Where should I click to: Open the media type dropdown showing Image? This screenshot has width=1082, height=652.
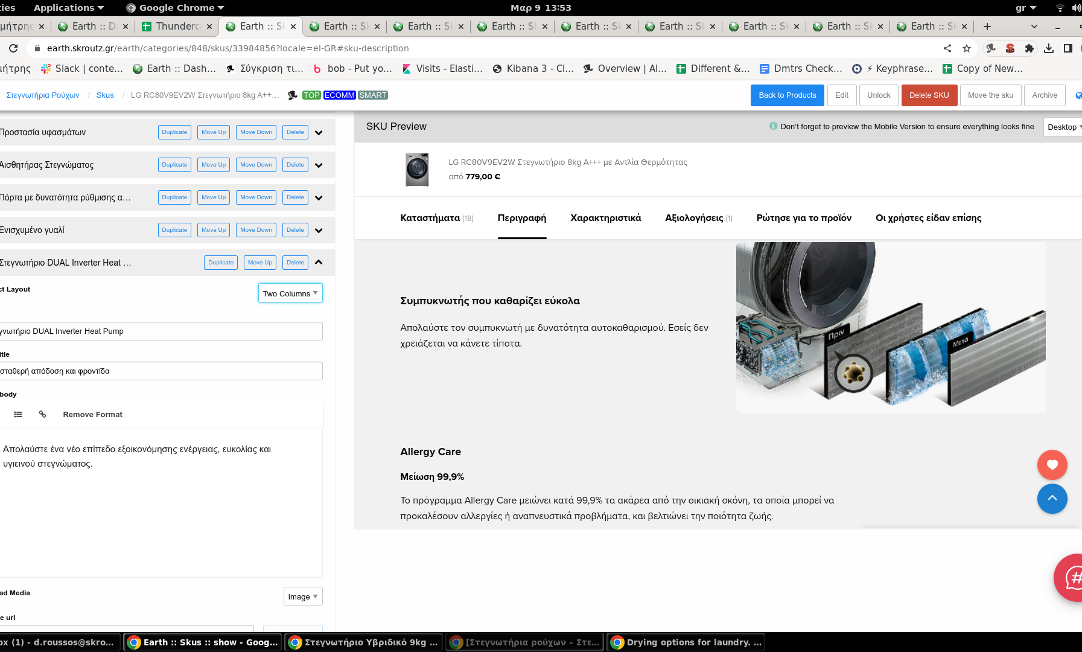click(303, 596)
